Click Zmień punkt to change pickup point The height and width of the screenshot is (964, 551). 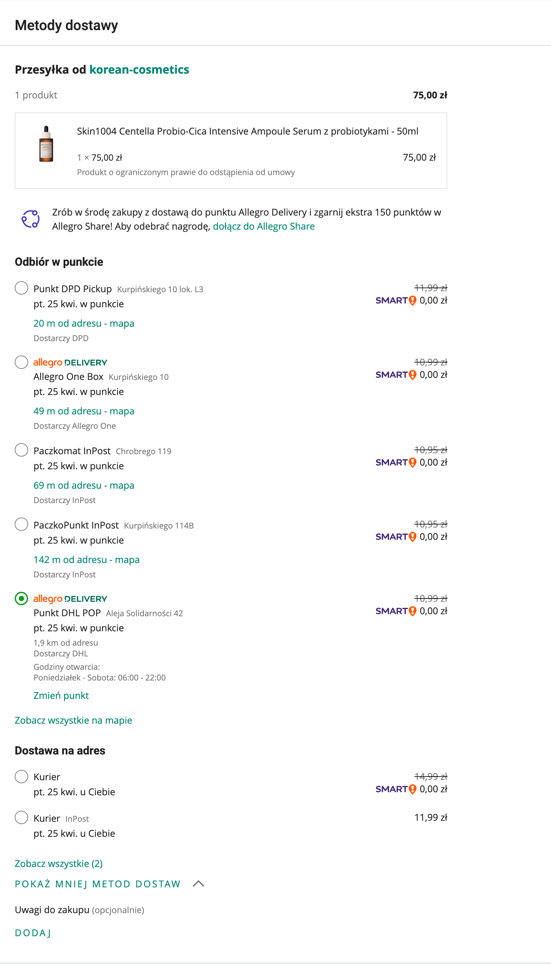click(61, 695)
